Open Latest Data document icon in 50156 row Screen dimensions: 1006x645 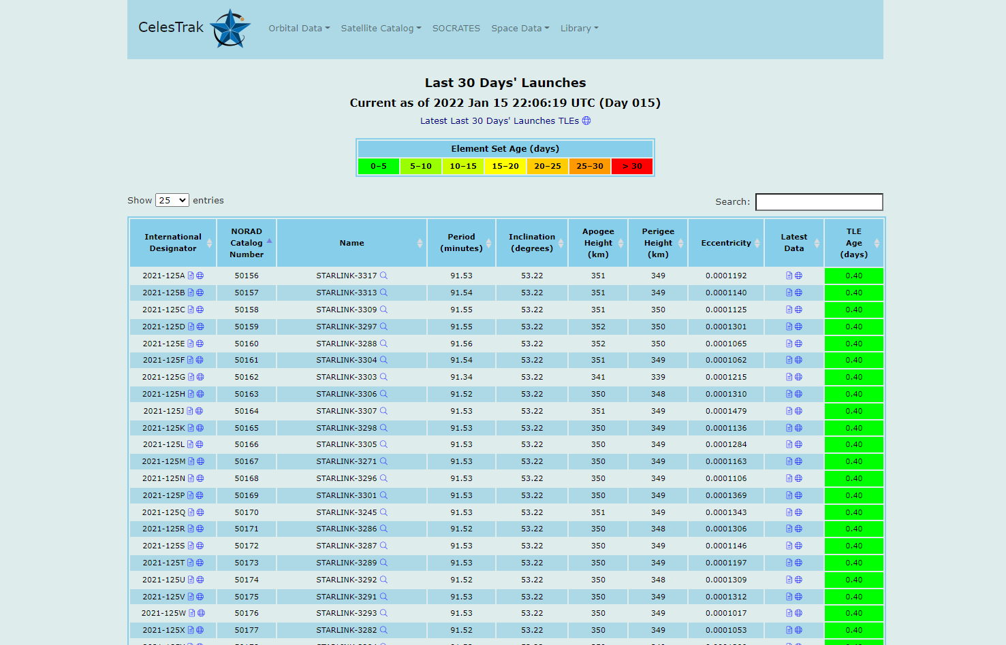coord(789,276)
